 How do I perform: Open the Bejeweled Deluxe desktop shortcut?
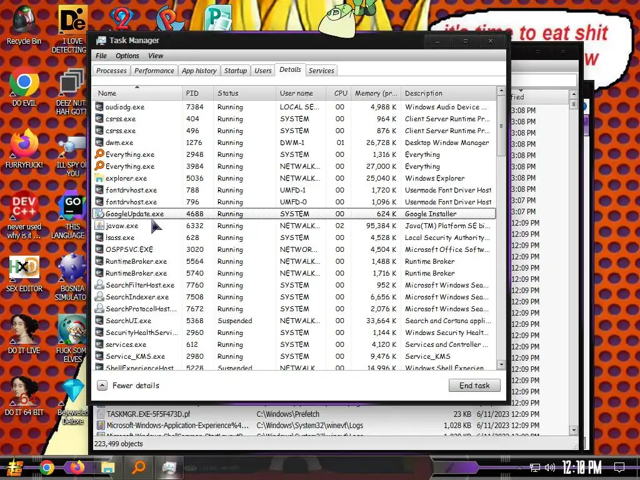[72, 401]
